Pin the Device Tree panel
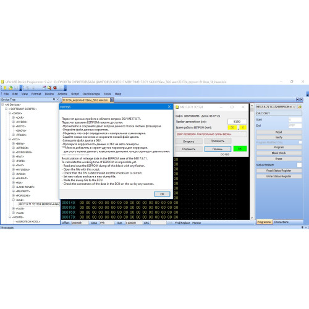Image resolution: width=309 pixels, height=309 pixels. point(54,99)
